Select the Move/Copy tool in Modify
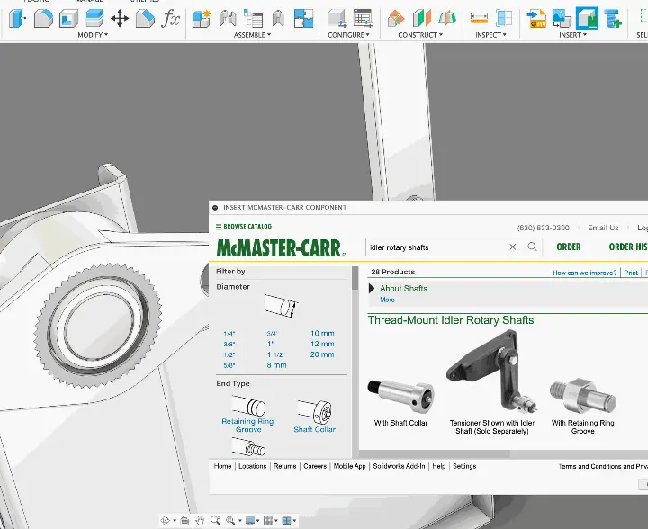The height and width of the screenshot is (529, 648). (x=120, y=18)
